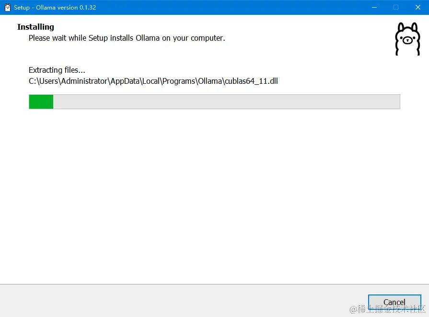Viewport: 429px width, 317px height.
Task: Click the 'Installing' heading
Action: click(35, 27)
